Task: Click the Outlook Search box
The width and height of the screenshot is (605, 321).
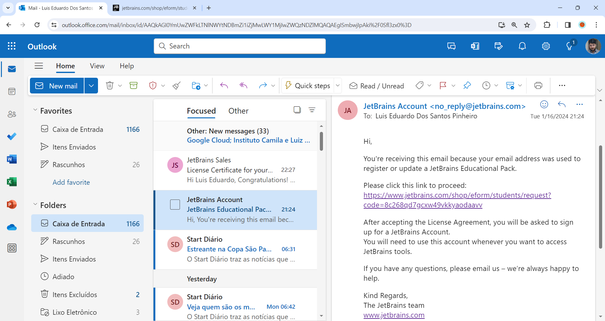Action: point(239,46)
